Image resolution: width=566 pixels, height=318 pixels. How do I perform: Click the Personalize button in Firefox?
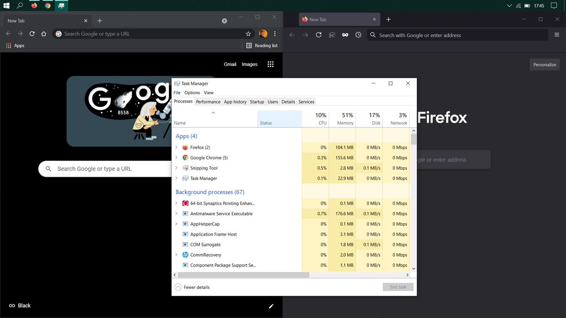pos(545,65)
